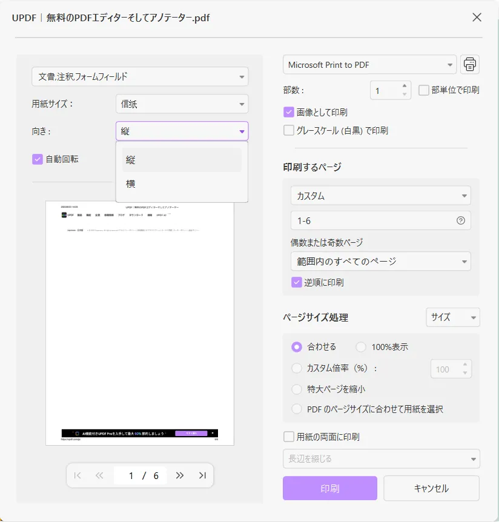499x522 pixels.
Task: Go to first preview page
Action: tap(78, 475)
